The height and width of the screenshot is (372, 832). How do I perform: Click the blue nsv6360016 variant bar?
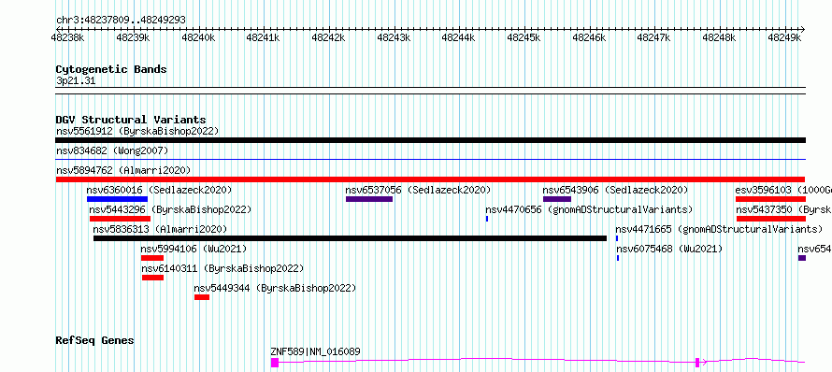pyautogui.click(x=117, y=199)
